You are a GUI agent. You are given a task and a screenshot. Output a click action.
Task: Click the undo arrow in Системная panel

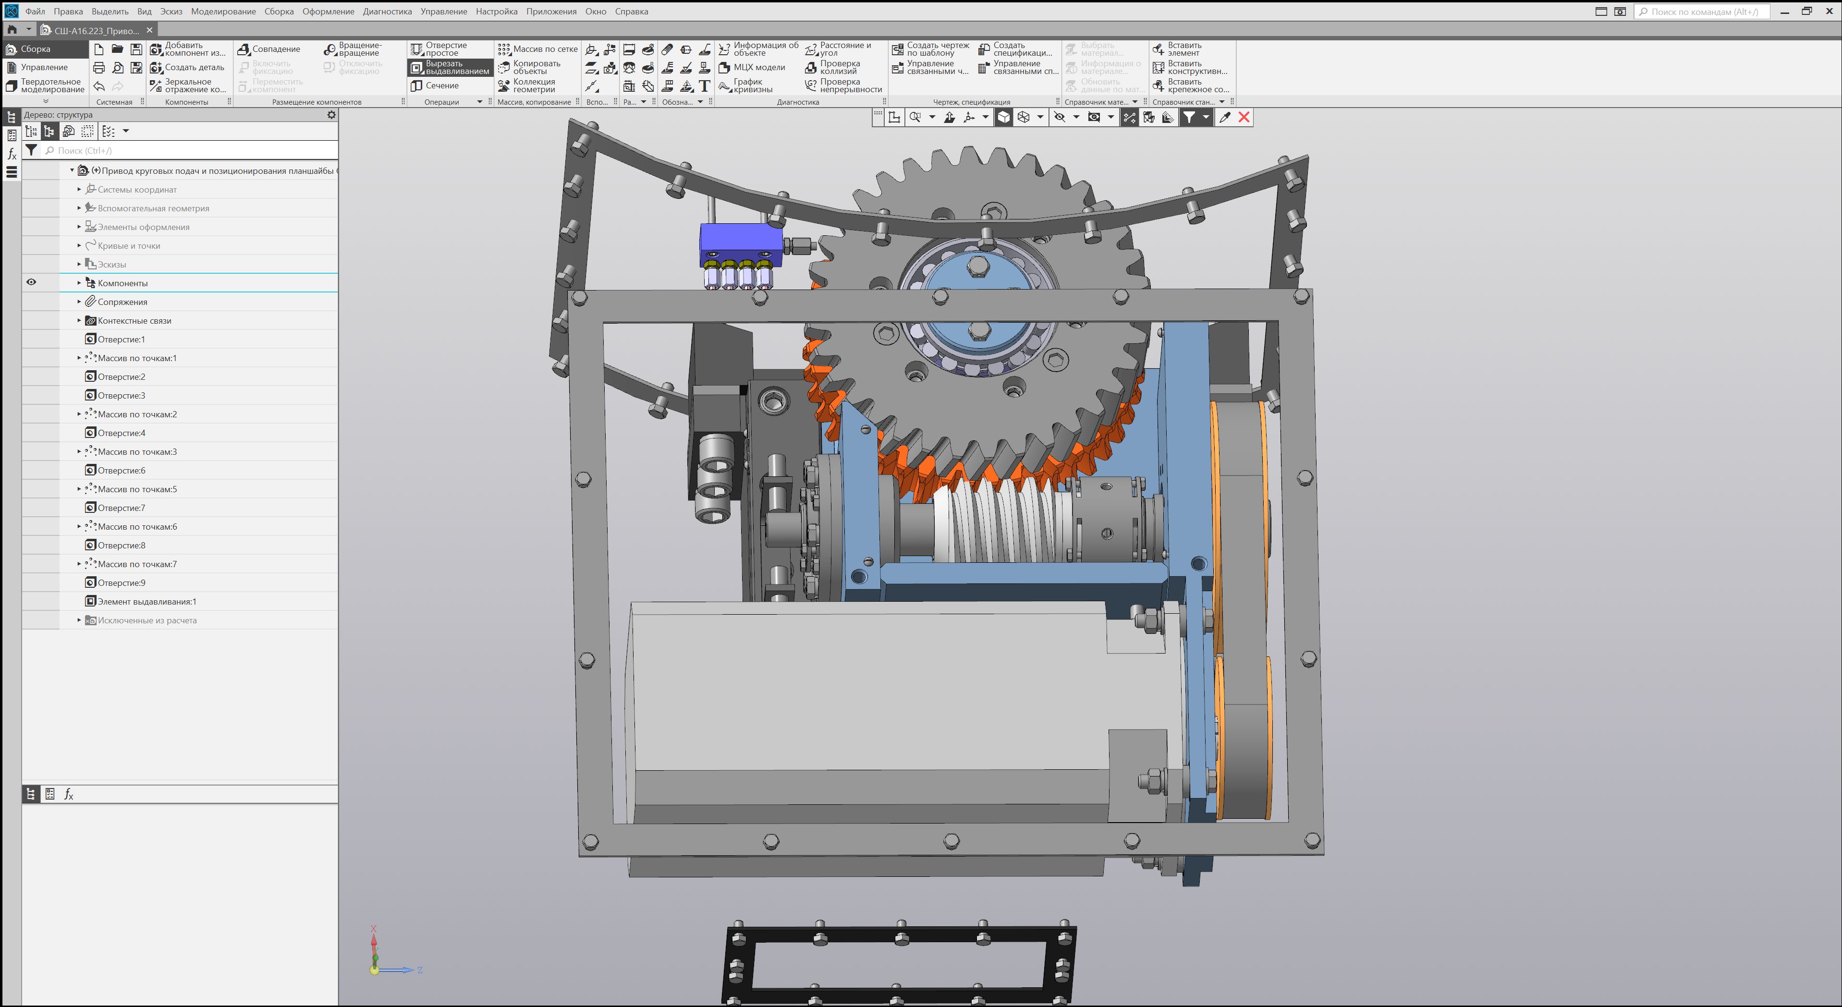pyautogui.click(x=98, y=86)
